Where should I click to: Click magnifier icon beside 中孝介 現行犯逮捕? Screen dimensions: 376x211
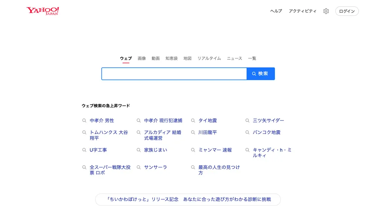click(139, 121)
